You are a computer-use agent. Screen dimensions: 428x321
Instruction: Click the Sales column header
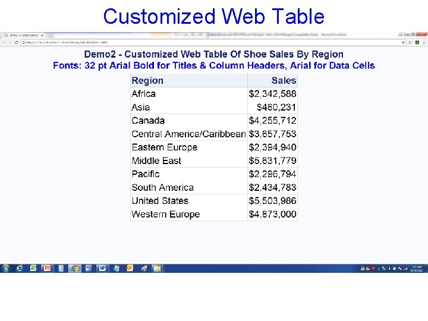tap(272, 80)
